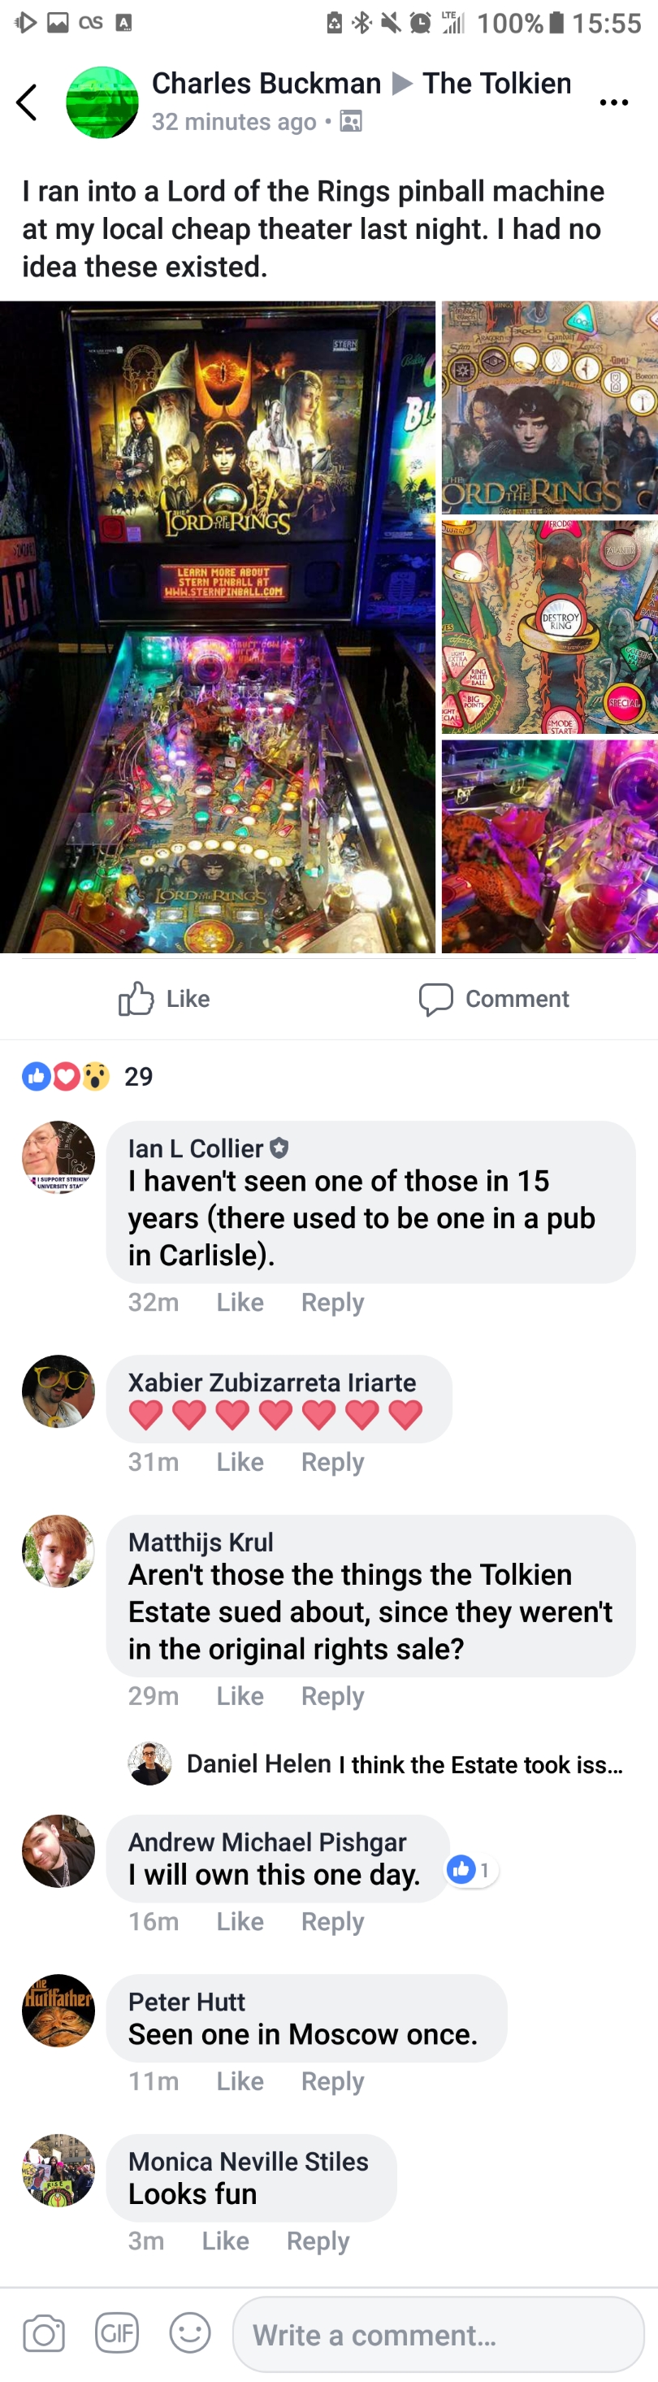Open the GIF picker icon

coord(116,2333)
